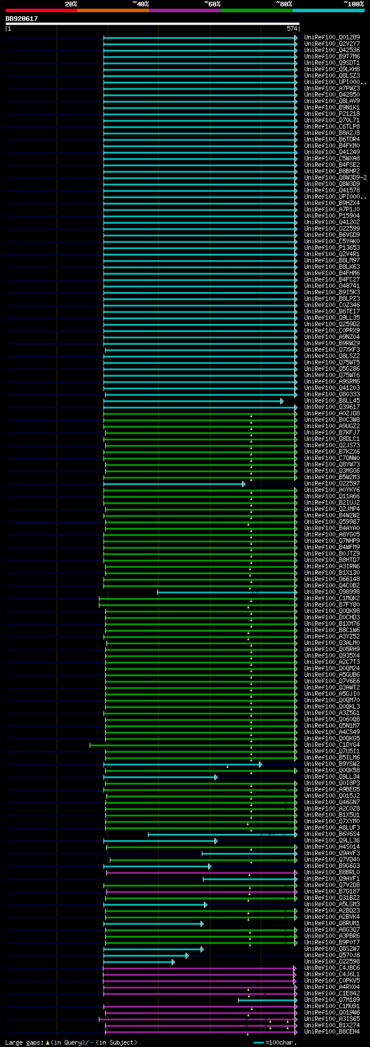Click the cyan alignment bar for UniRef100_Q9LL34

161,777
